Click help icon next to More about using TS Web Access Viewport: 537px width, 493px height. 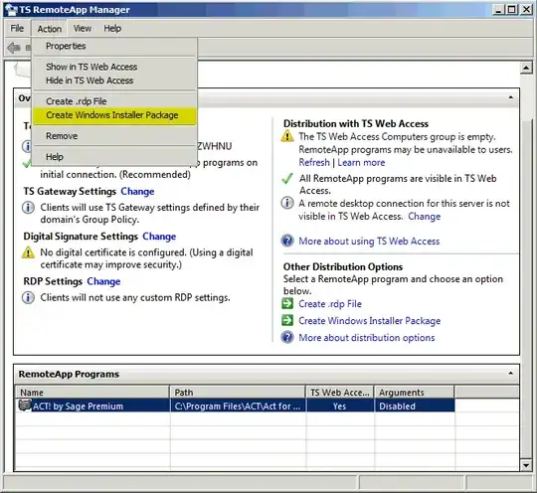[287, 241]
